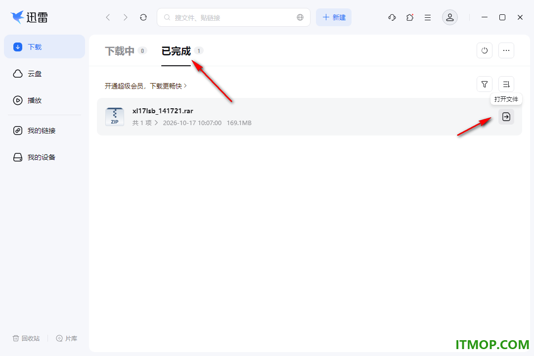
Task: Click the 新建 new task button
Action: tap(334, 17)
